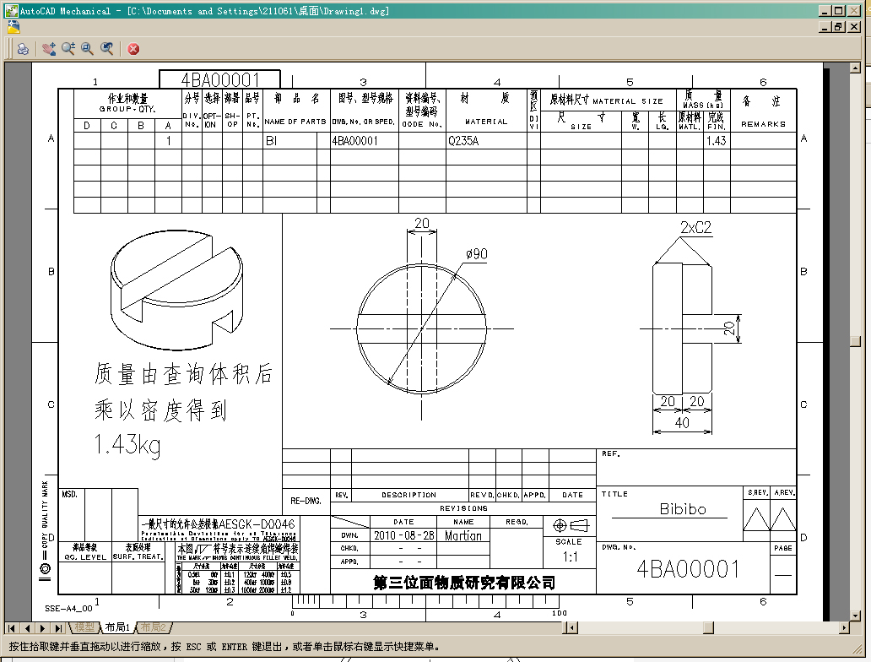Switch to the 模型 tab
The width and height of the screenshot is (871, 662).
pos(84,627)
